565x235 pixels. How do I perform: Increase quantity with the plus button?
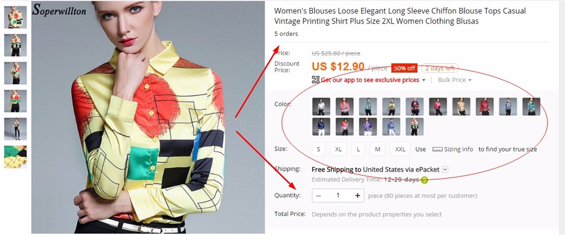[358, 196]
